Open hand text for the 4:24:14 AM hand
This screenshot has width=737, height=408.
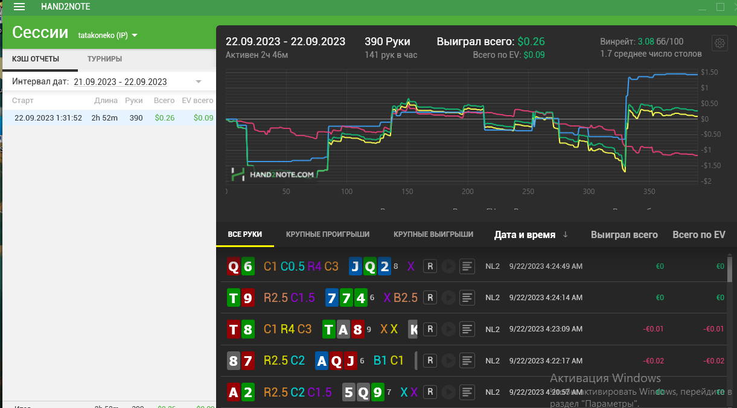(x=467, y=297)
